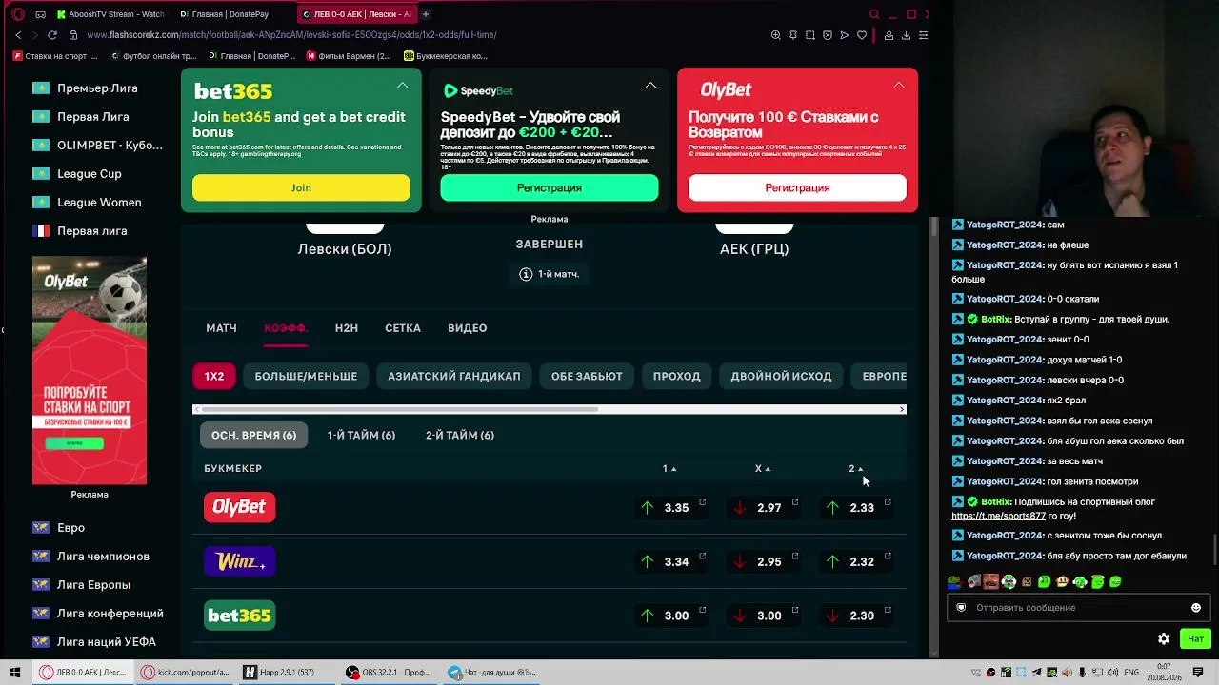Click the first frog emote under chat
Image resolution: width=1219 pixels, height=685 pixels.
pos(954,581)
